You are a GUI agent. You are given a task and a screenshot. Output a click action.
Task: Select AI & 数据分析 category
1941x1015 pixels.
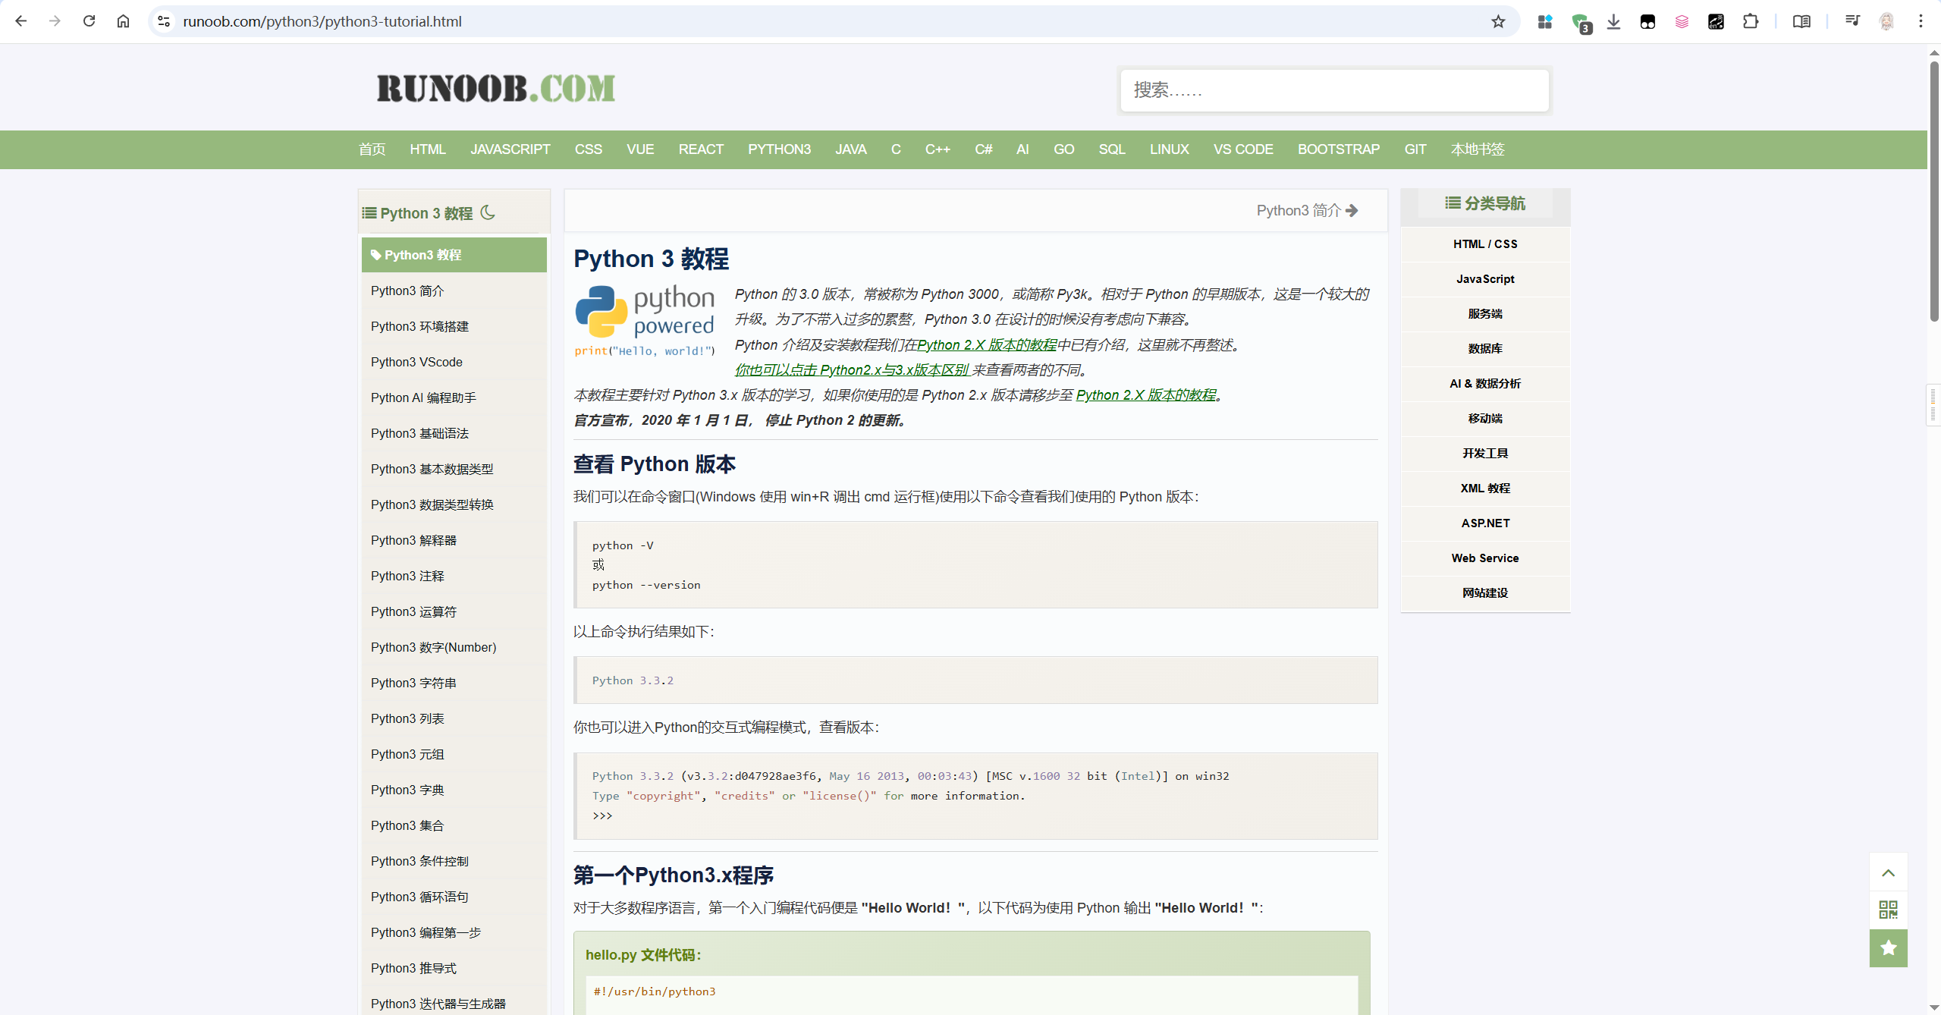point(1484,384)
